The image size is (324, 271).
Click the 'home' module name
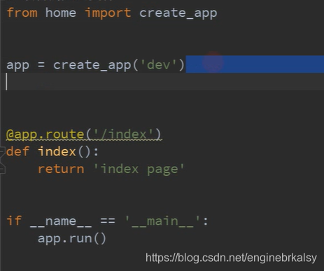(x=61, y=13)
